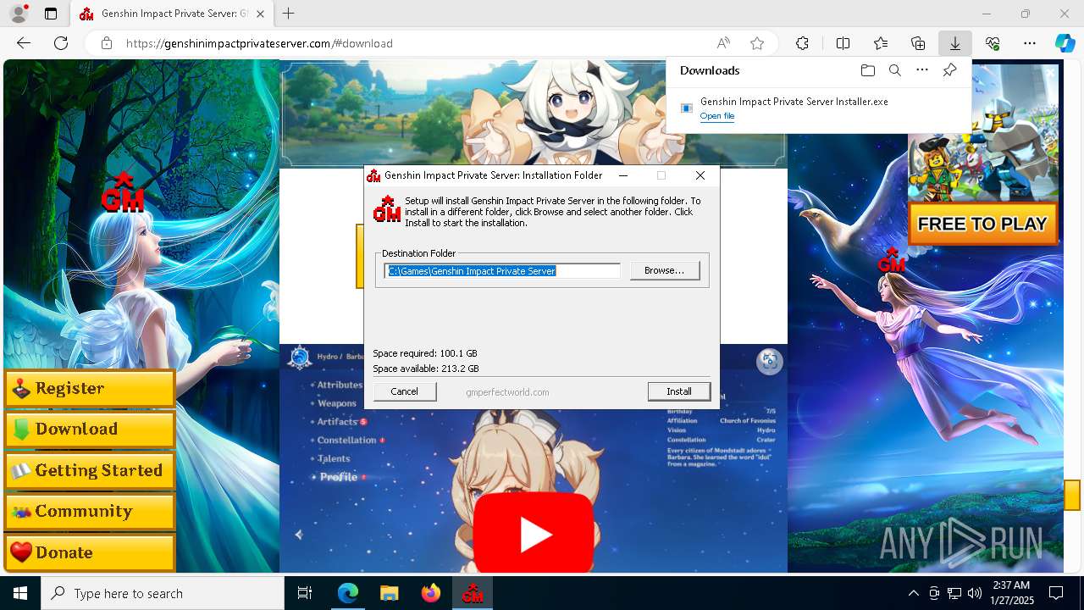
Task: Refresh the current page
Action: coord(61,43)
